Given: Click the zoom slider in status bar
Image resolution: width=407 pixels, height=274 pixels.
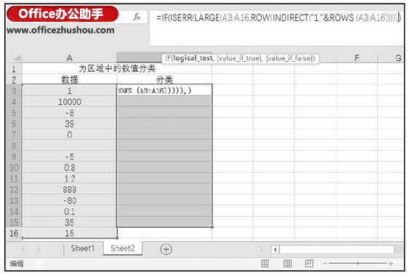Looking at the screenshot, I should (358, 264).
